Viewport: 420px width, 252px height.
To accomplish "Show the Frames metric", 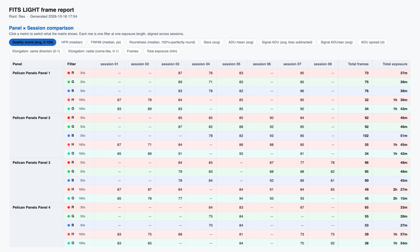I will pos(133,51).
